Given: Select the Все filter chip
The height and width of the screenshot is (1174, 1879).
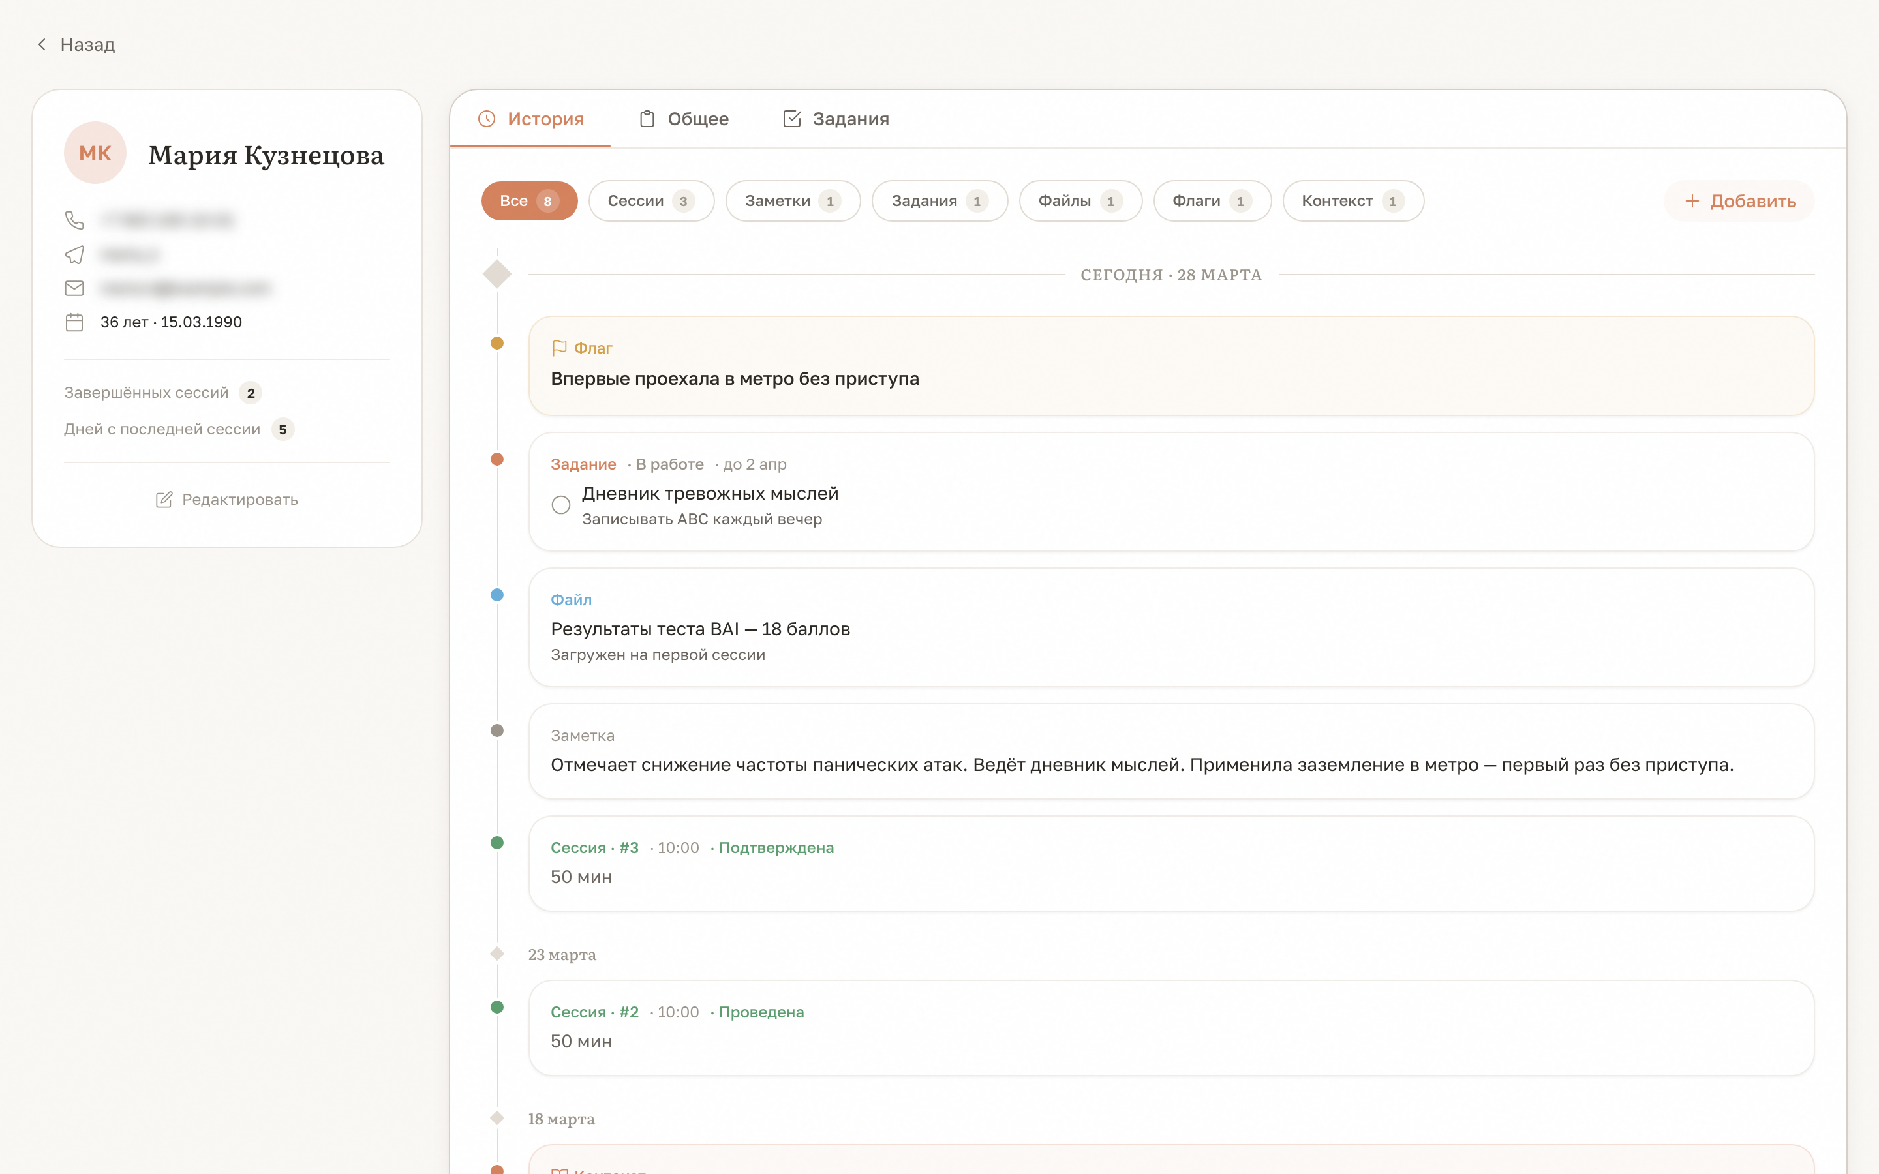Looking at the screenshot, I should tap(528, 201).
